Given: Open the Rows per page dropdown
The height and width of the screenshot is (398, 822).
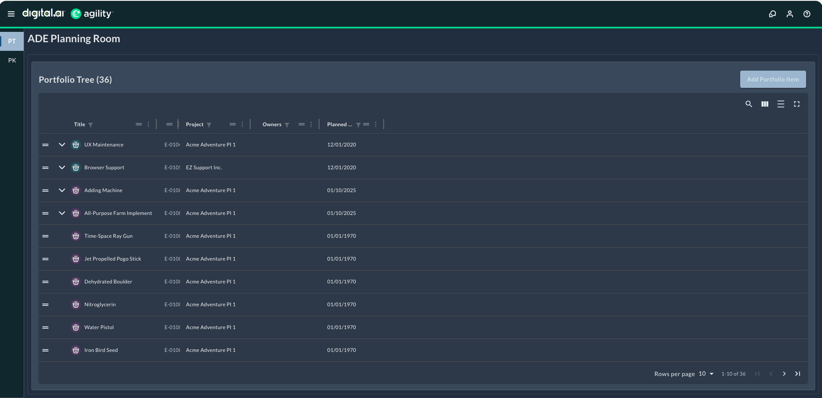Looking at the screenshot, I should tap(704, 373).
